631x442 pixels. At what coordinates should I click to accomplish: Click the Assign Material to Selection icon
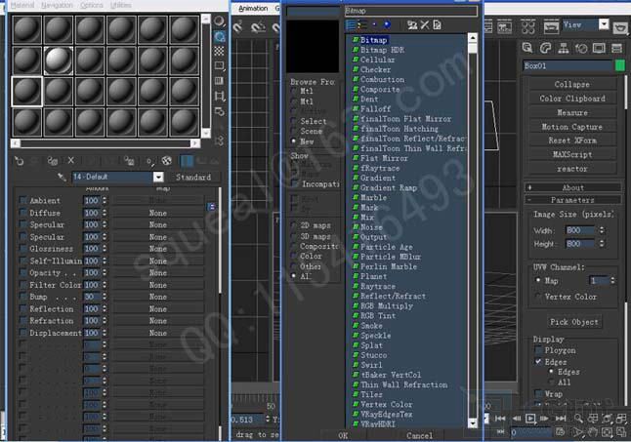point(53,161)
